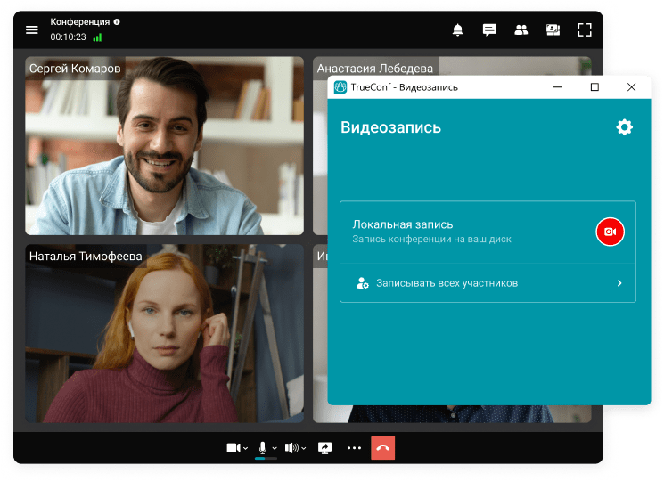Open recording settings gear icon

(624, 127)
